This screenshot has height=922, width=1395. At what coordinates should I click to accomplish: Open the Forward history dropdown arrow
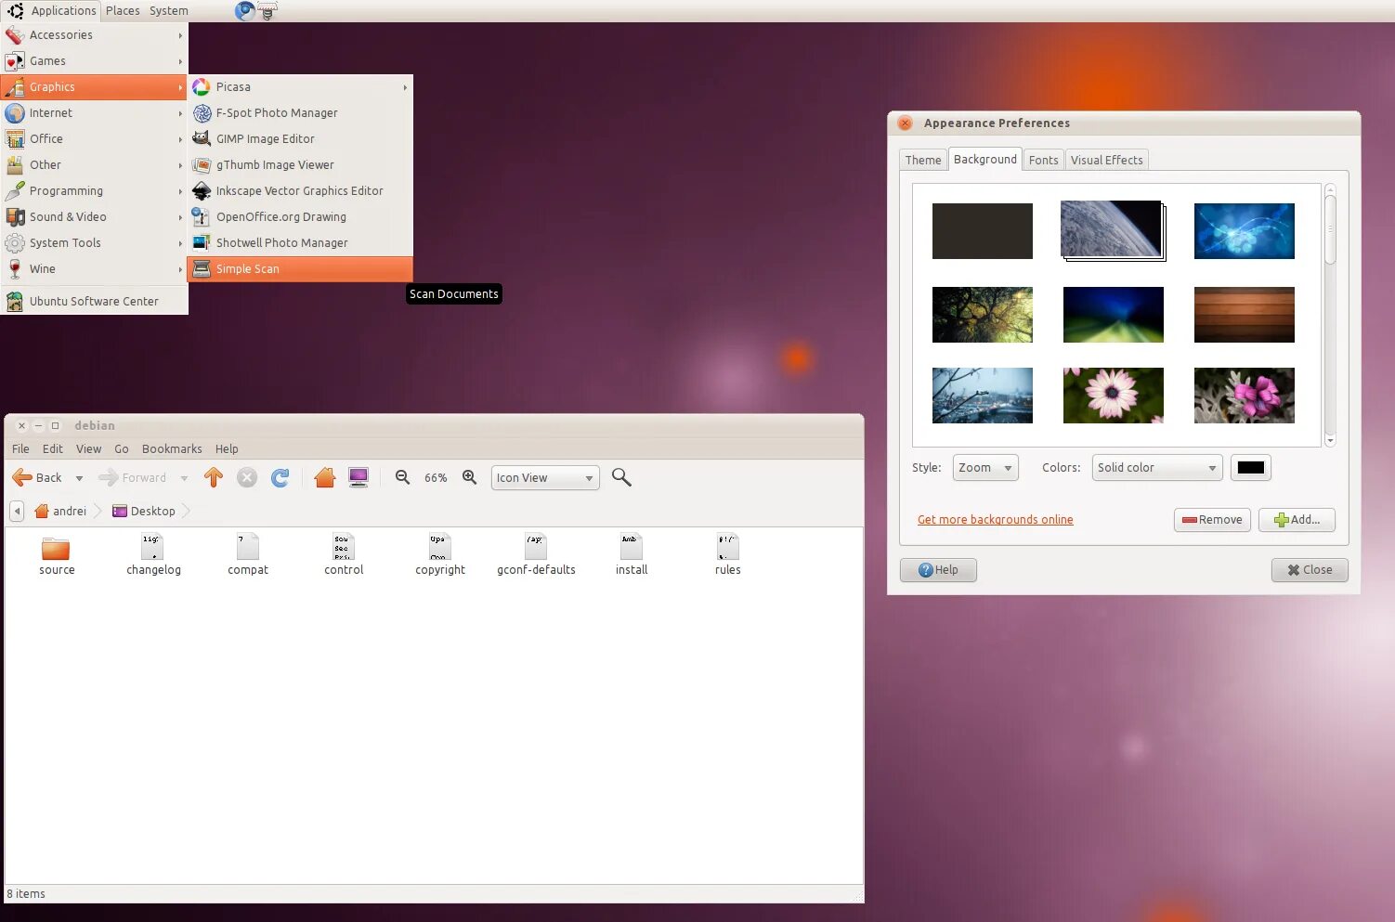click(184, 478)
